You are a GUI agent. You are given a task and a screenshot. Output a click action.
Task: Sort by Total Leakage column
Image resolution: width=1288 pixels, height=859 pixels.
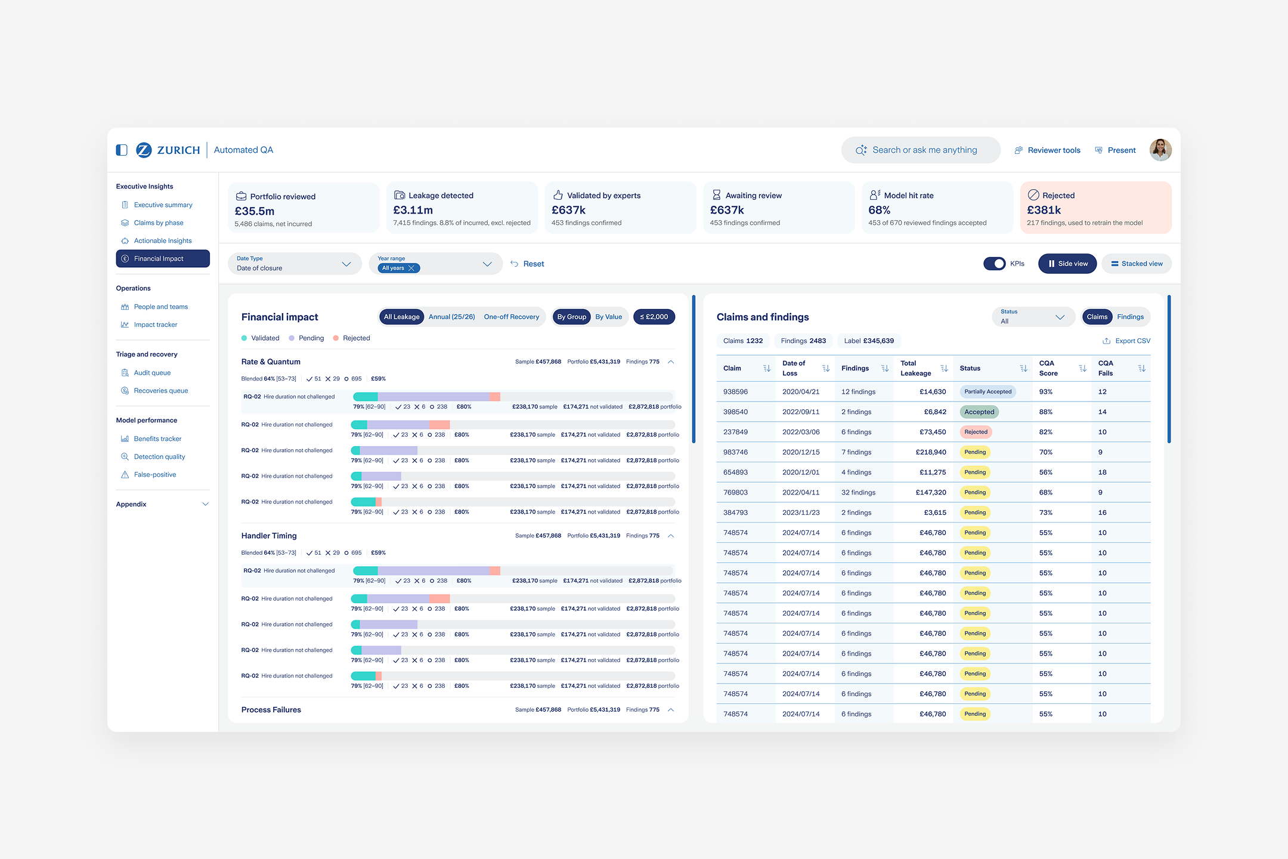click(x=944, y=368)
